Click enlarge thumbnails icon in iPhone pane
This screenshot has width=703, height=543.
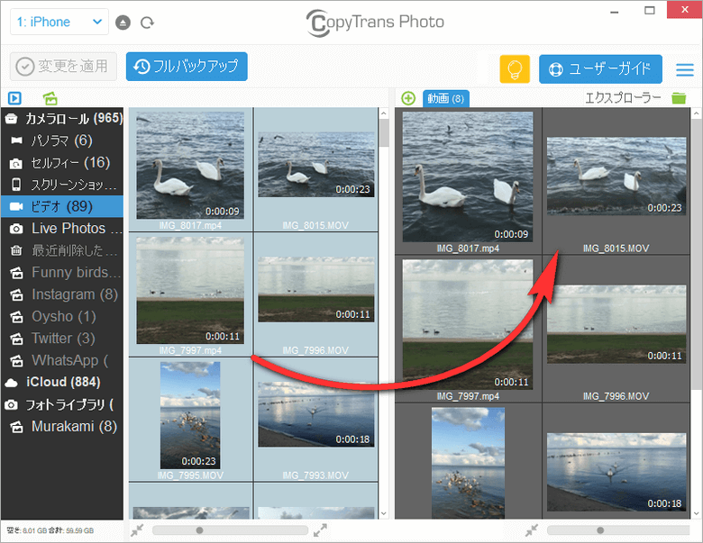(x=320, y=530)
